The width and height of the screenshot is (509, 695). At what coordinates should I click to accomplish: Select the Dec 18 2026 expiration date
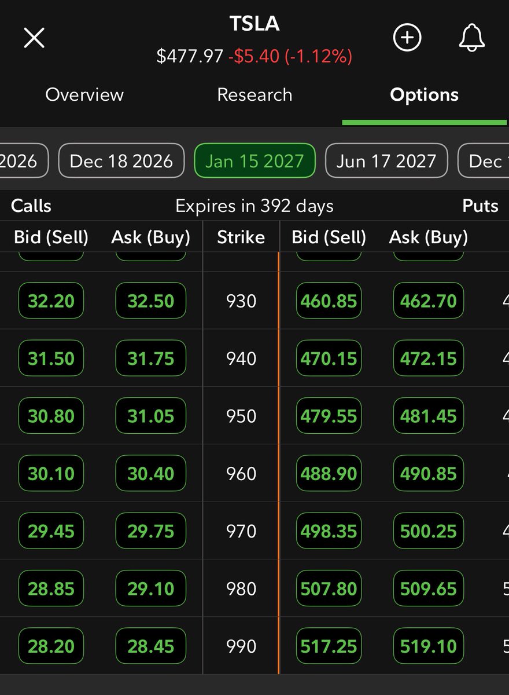(x=121, y=161)
